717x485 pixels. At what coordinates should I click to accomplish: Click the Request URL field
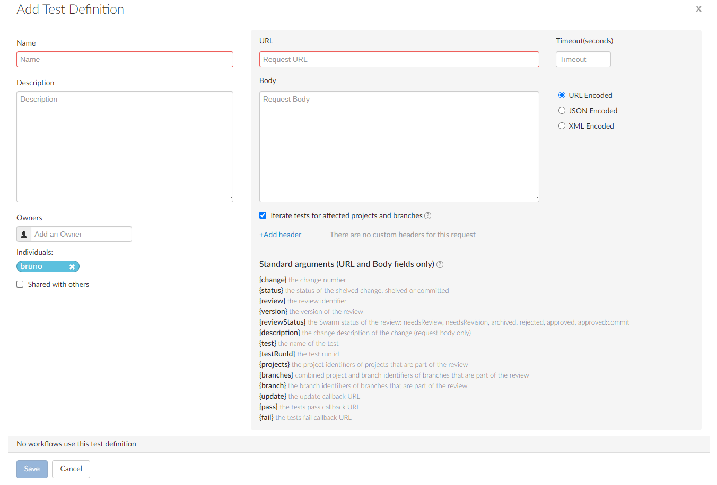pos(399,59)
